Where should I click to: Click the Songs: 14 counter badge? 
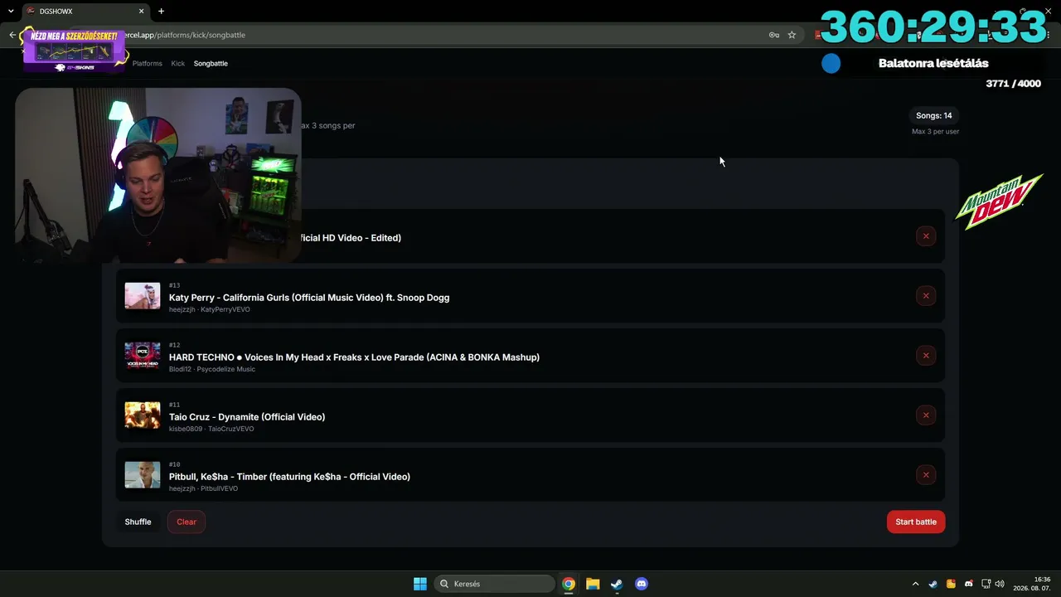(933, 115)
